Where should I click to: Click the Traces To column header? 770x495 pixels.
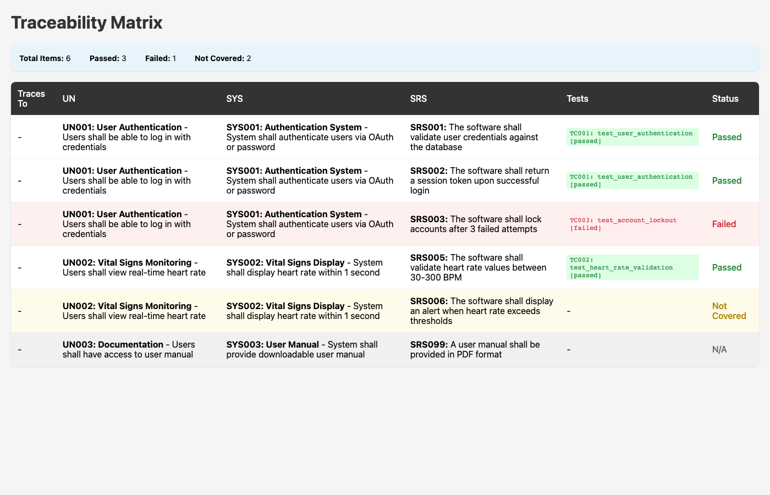[x=34, y=98]
